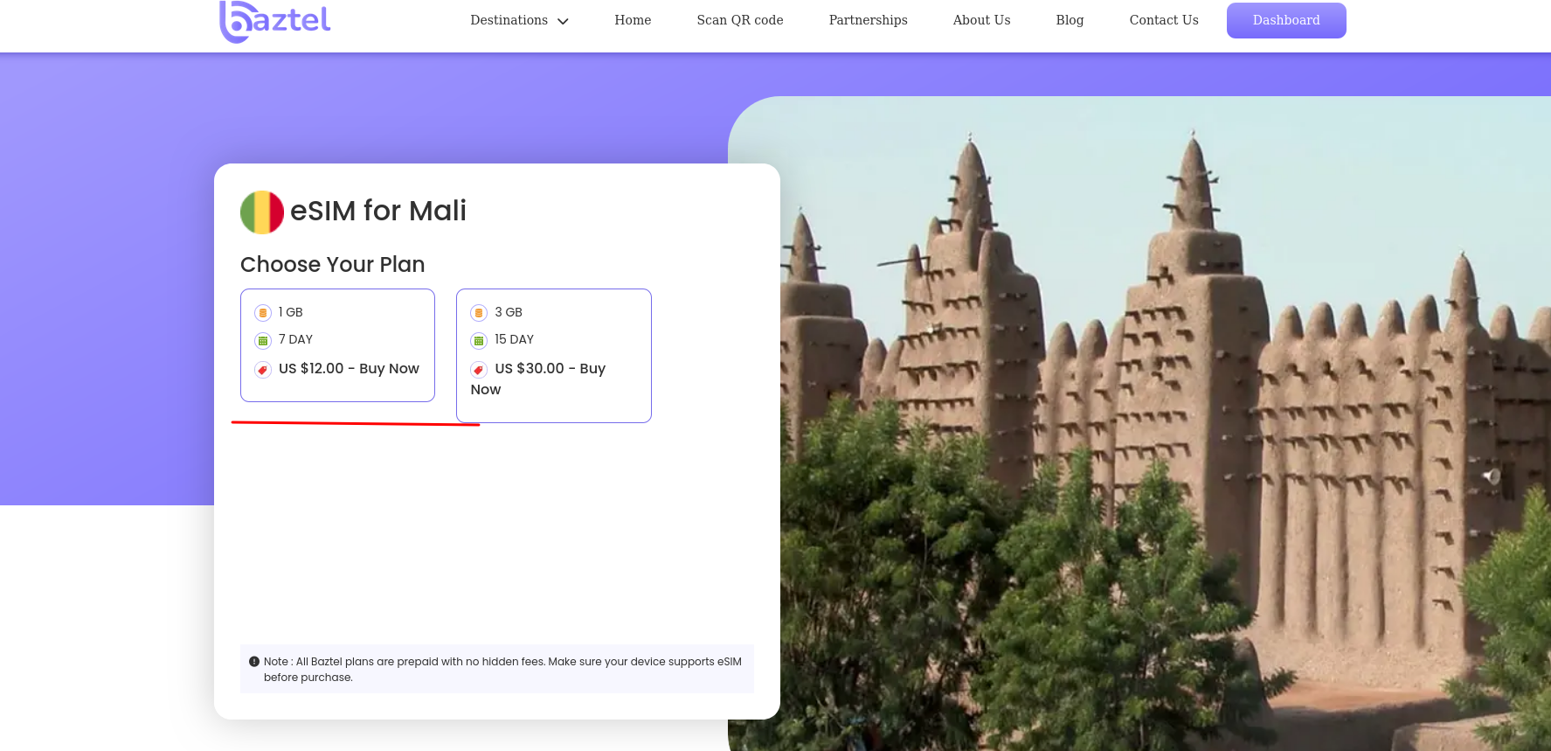1551x751 pixels.
Task: Go to the Home page
Action: (633, 20)
